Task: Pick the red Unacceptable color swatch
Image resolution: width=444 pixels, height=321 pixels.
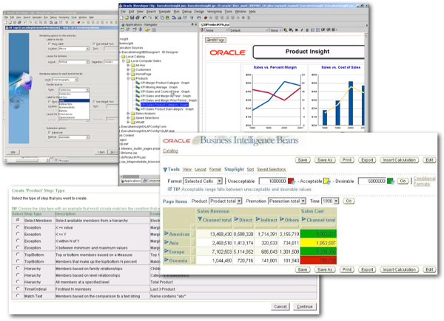Action: click(291, 181)
